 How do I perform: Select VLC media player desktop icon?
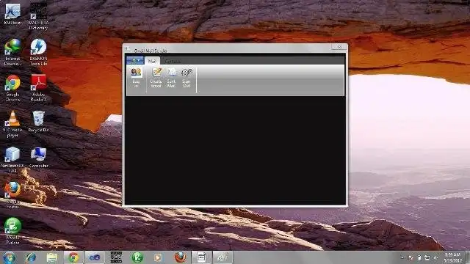pos(12,124)
